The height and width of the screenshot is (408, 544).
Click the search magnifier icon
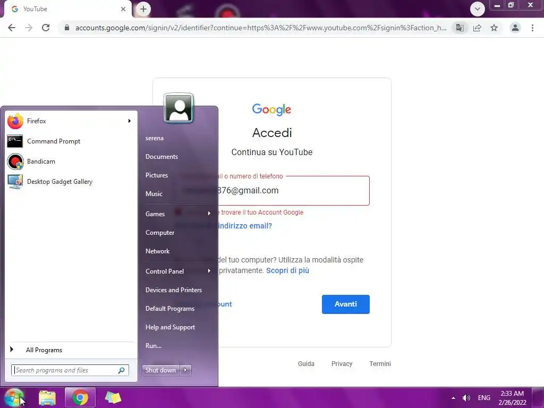[122, 370]
